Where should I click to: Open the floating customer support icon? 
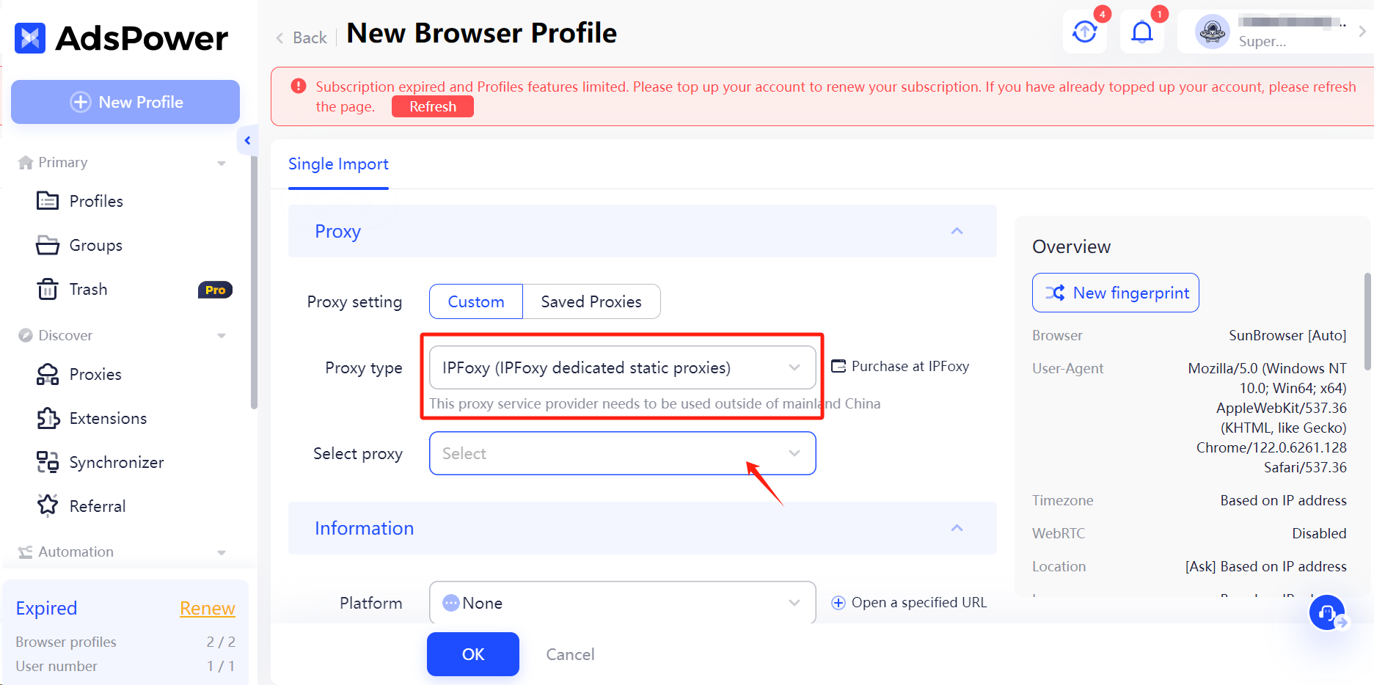click(1326, 613)
